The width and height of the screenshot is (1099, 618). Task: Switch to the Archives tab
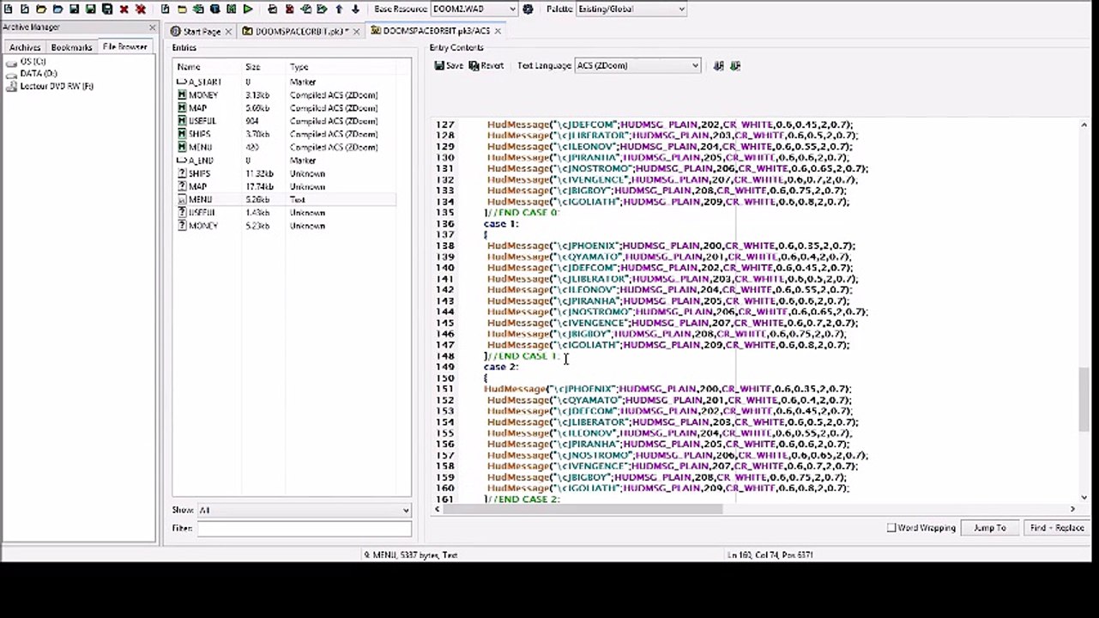pos(25,47)
